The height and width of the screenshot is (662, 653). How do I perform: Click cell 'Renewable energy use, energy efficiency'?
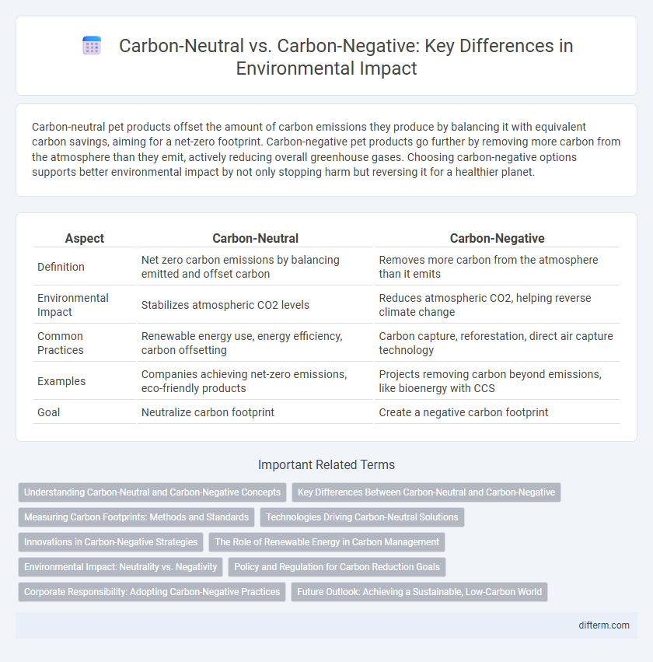tap(255, 343)
